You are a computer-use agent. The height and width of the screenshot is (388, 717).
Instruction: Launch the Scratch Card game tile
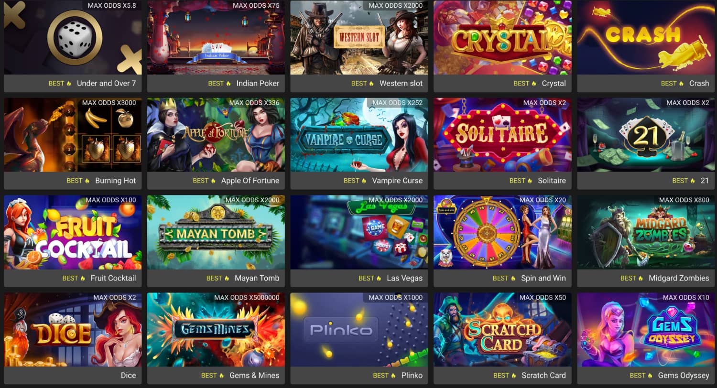point(503,339)
